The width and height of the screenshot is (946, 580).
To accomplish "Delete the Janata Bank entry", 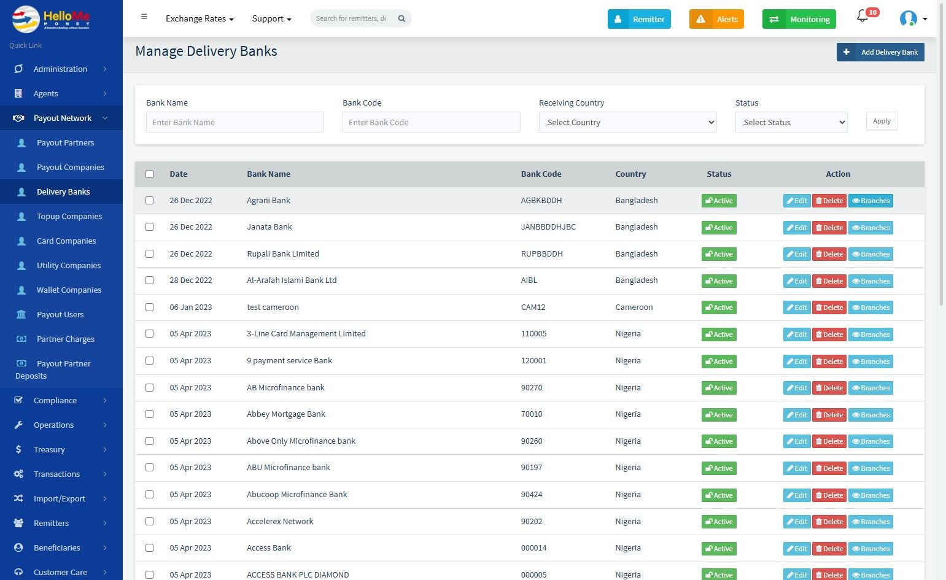I will (829, 228).
